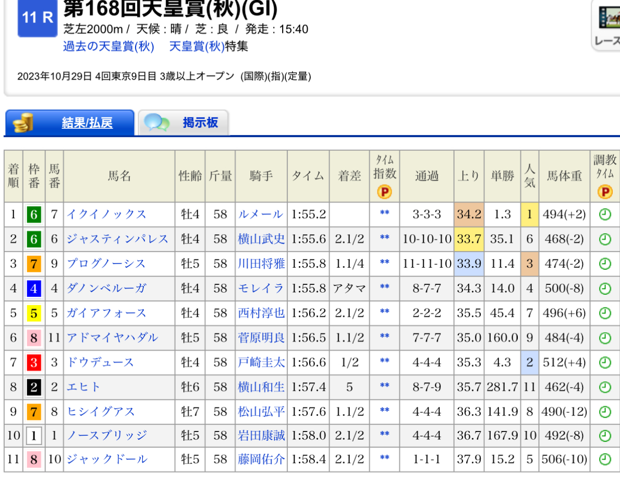Open horse プログノーシス page
This screenshot has height=480, width=620.
click(x=106, y=263)
